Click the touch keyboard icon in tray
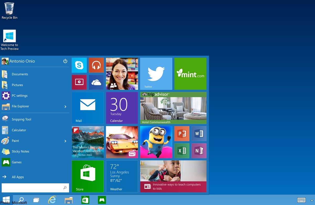Image resolution: width=315 pixels, height=205 pixels. pyautogui.click(x=301, y=200)
